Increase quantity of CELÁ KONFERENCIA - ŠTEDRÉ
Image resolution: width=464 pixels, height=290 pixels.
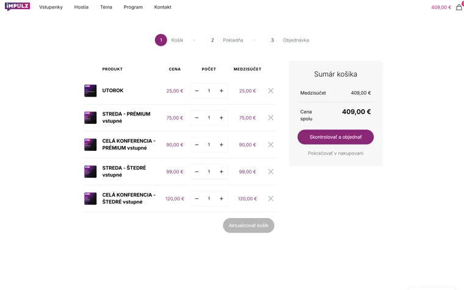pos(222,198)
